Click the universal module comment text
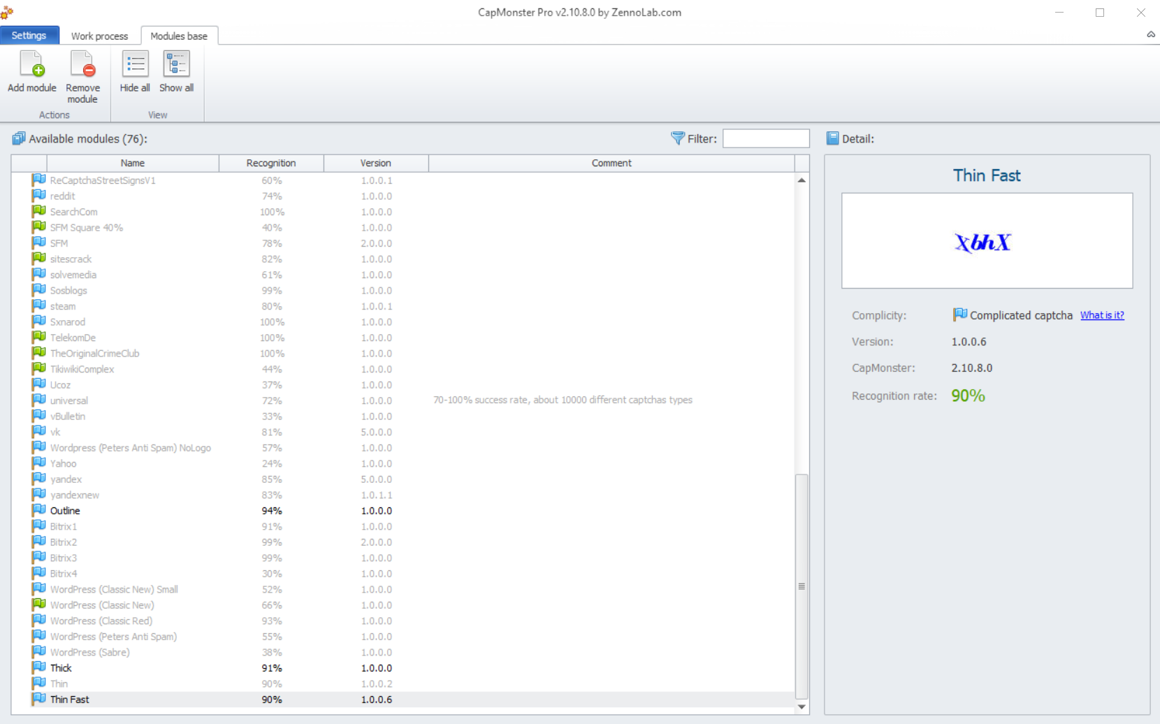This screenshot has height=724, width=1160. (x=563, y=400)
